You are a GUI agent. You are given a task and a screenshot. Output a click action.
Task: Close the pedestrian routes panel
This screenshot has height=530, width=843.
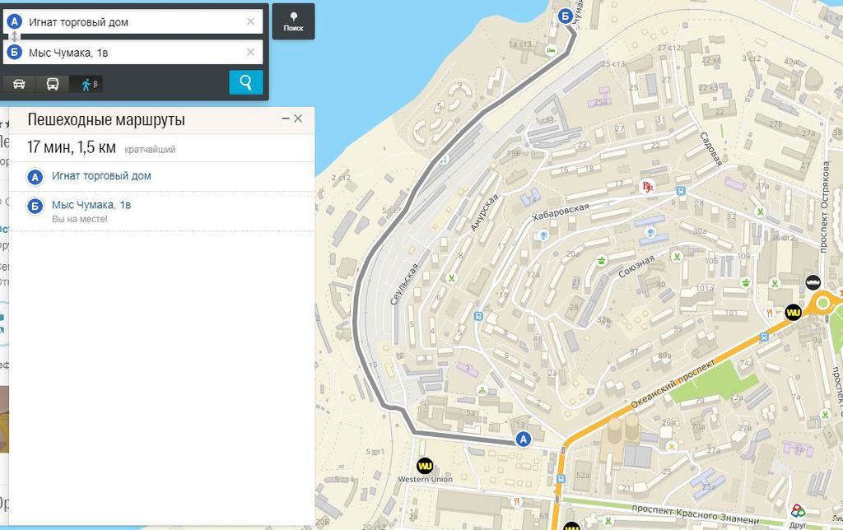(298, 119)
